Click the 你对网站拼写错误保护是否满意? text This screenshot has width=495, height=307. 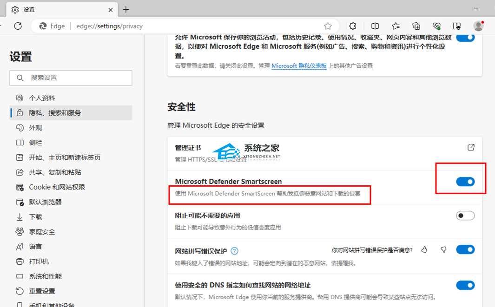coord(372,250)
